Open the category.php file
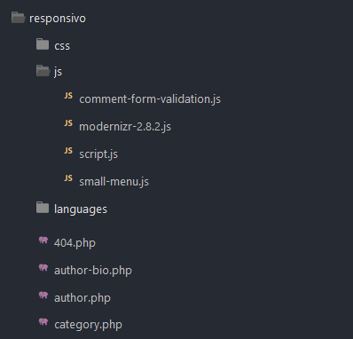The width and height of the screenshot is (353, 339). (x=88, y=325)
